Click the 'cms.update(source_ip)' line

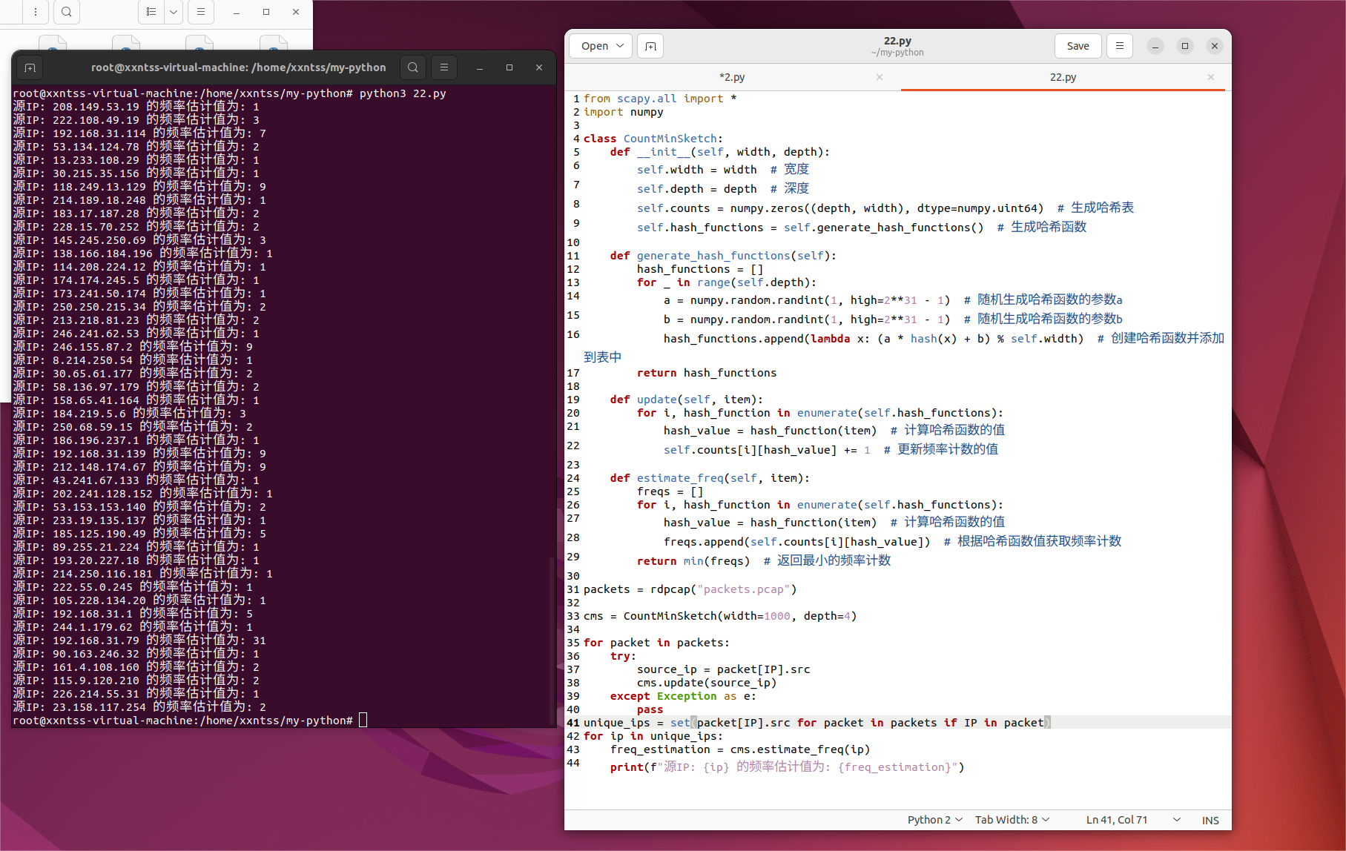[x=707, y=683]
